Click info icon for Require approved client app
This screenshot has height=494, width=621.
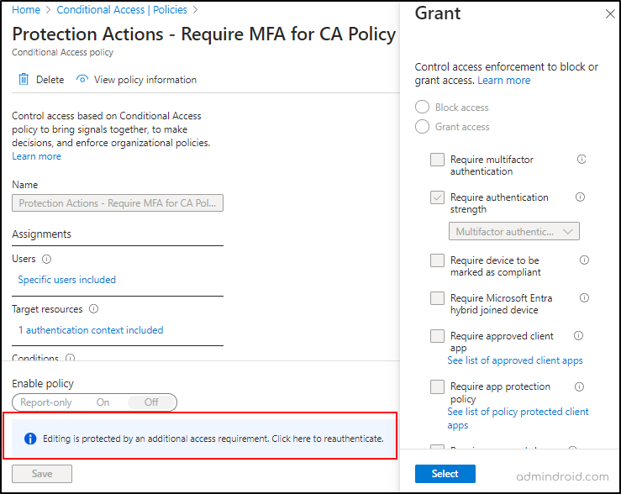pos(578,336)
